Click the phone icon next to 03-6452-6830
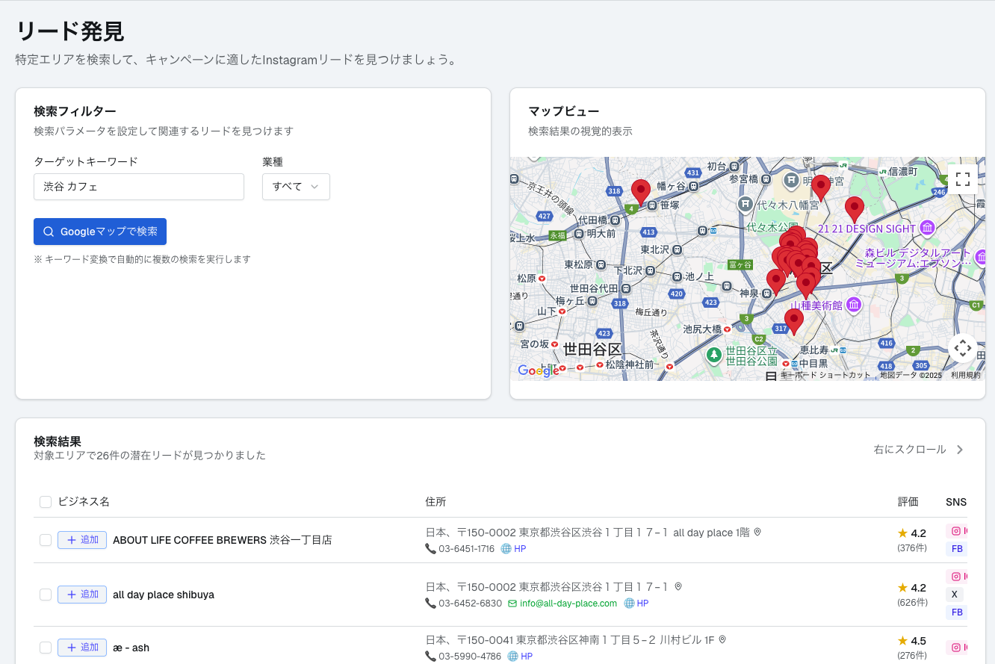995x664 pixels. point(431,604)
